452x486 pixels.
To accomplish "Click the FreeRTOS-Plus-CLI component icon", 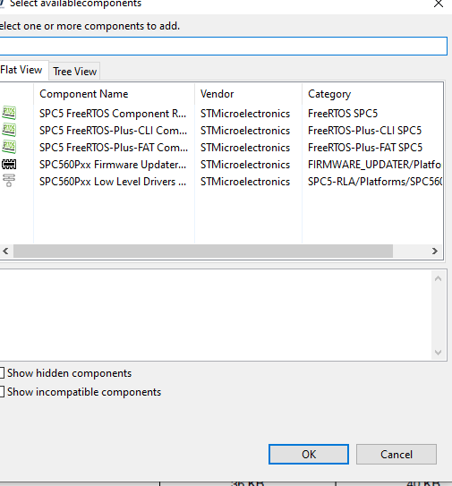I will [9, 130].
